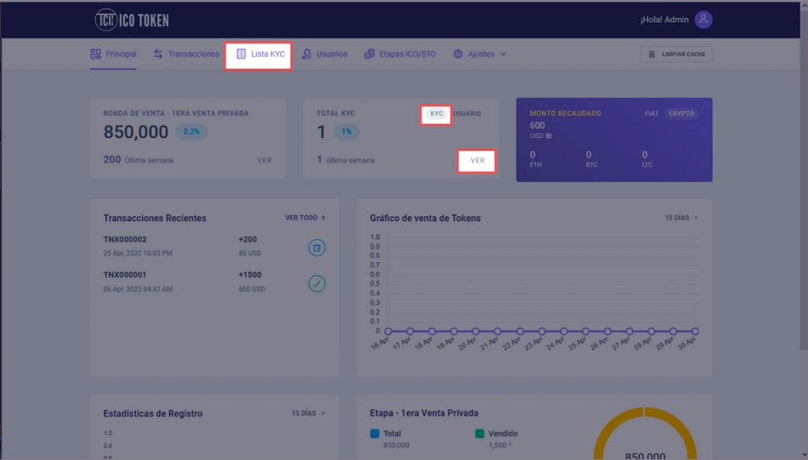The image size is (808, 460).
Task: Open the Usuarios tab
Action: 324,54
